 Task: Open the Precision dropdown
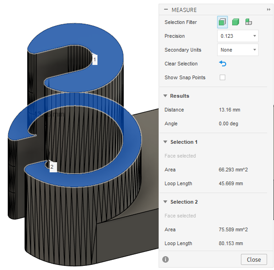pyautogui.click(x=238, y=36)
